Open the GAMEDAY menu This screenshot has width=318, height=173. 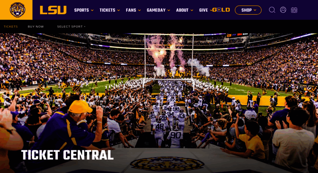coord(158,10)
